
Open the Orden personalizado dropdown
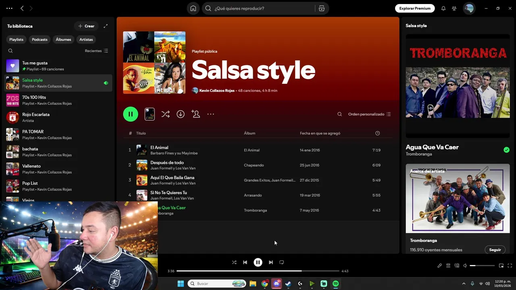tap(369, 114)
